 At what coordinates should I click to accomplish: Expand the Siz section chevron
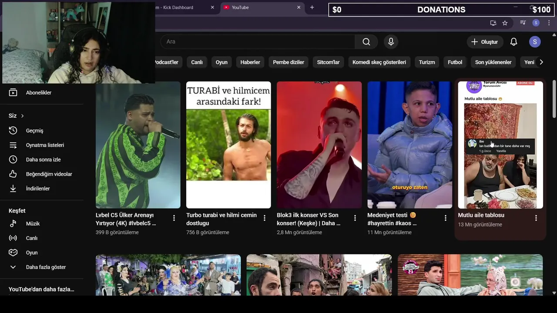22,116
